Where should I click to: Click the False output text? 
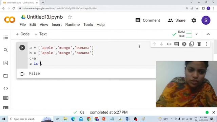[35, 73]
